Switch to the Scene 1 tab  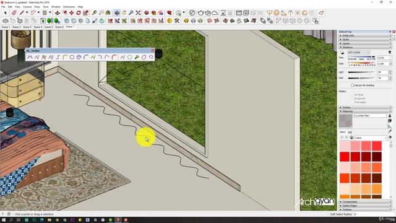pyautogui.click(x=6, y=27)
